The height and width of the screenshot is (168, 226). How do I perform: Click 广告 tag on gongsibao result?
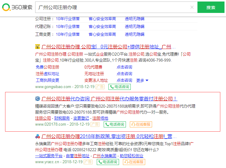pos(100,87)
